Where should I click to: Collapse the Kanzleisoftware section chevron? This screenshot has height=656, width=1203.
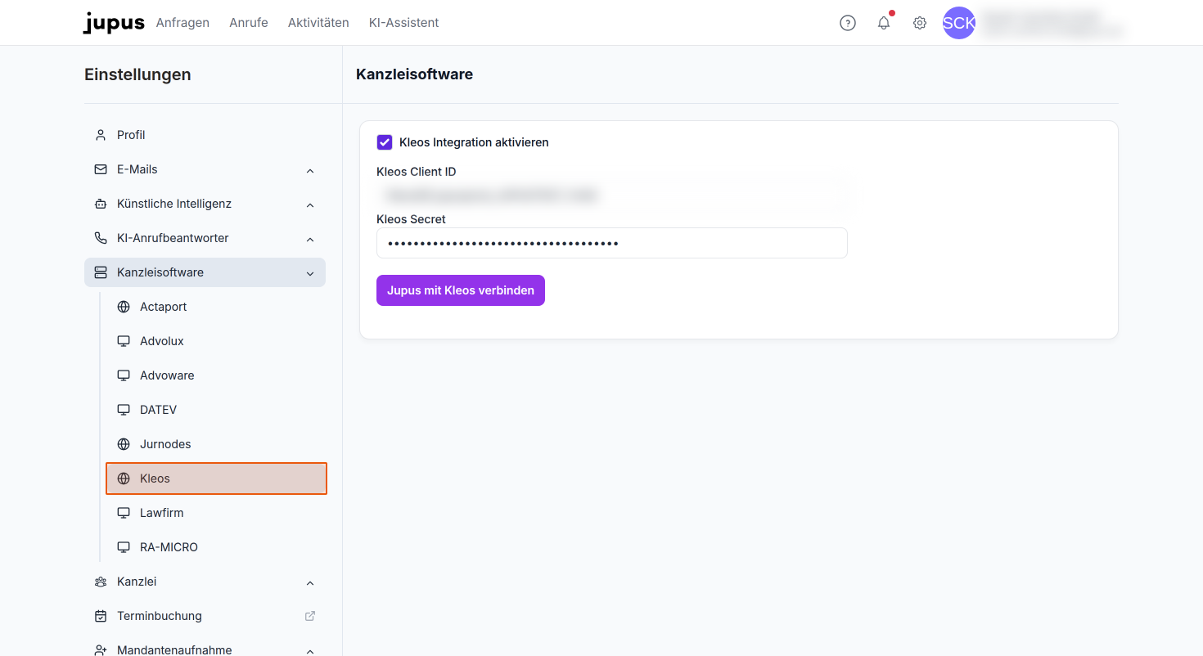coord(310,274)
